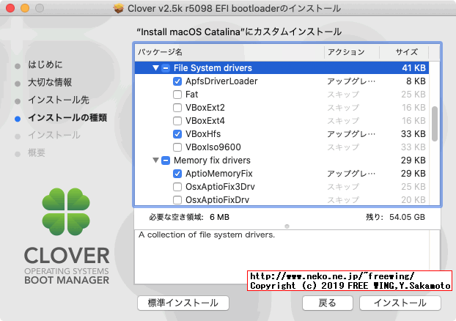Screen dimensions: 456x321
Task: Click the アップグレ… action for ApfsDriverLoader
Action: (351, 81)
